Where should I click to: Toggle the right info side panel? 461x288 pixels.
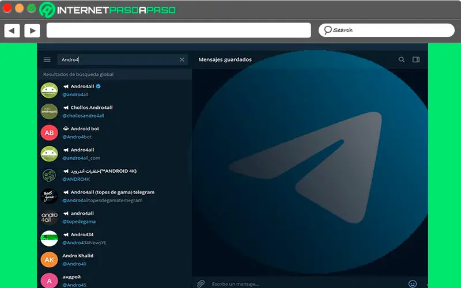[x=415, y=60]
